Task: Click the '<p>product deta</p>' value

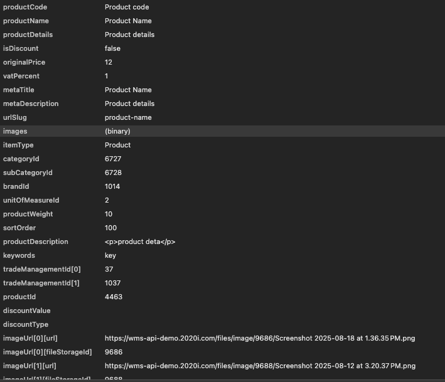Action: point(140,241)
